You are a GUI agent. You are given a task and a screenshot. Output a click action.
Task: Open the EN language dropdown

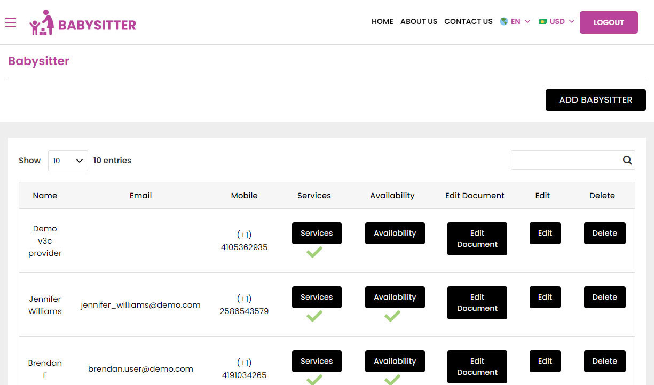point(515,21)
